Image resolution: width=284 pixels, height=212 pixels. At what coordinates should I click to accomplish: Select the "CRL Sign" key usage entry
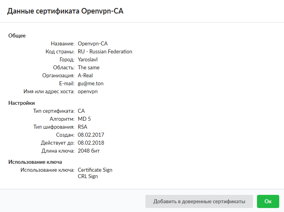click(88, 176)
